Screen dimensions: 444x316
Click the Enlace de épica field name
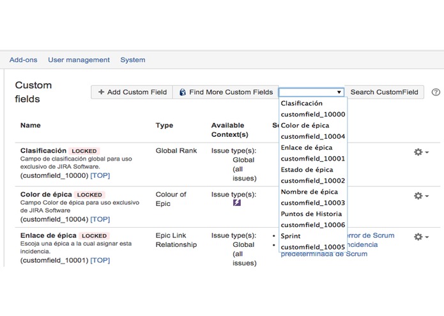point(48,235)
